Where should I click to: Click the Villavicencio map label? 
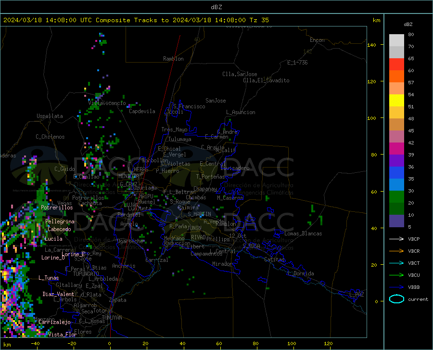coord(107,103)
